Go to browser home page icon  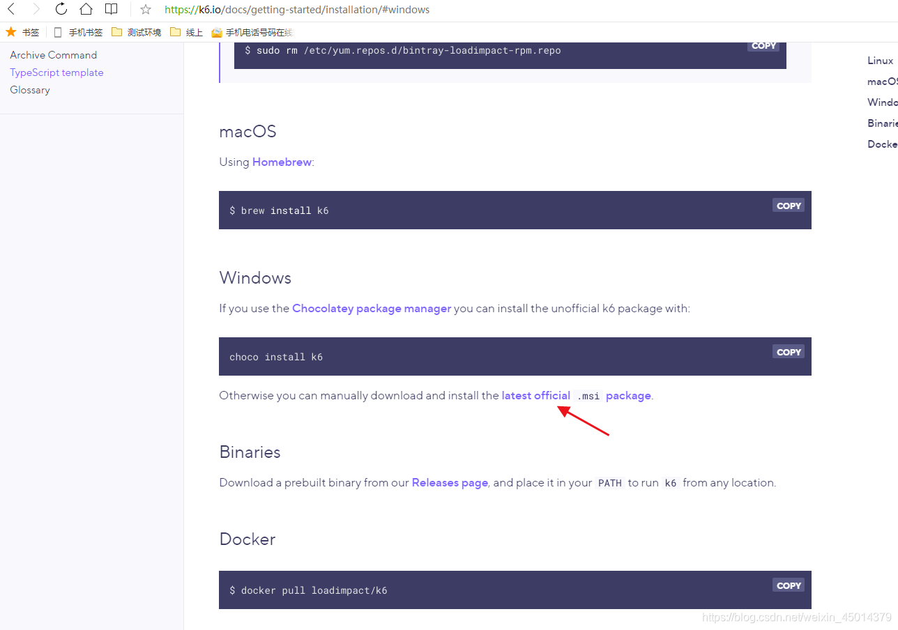pos(86,9)
